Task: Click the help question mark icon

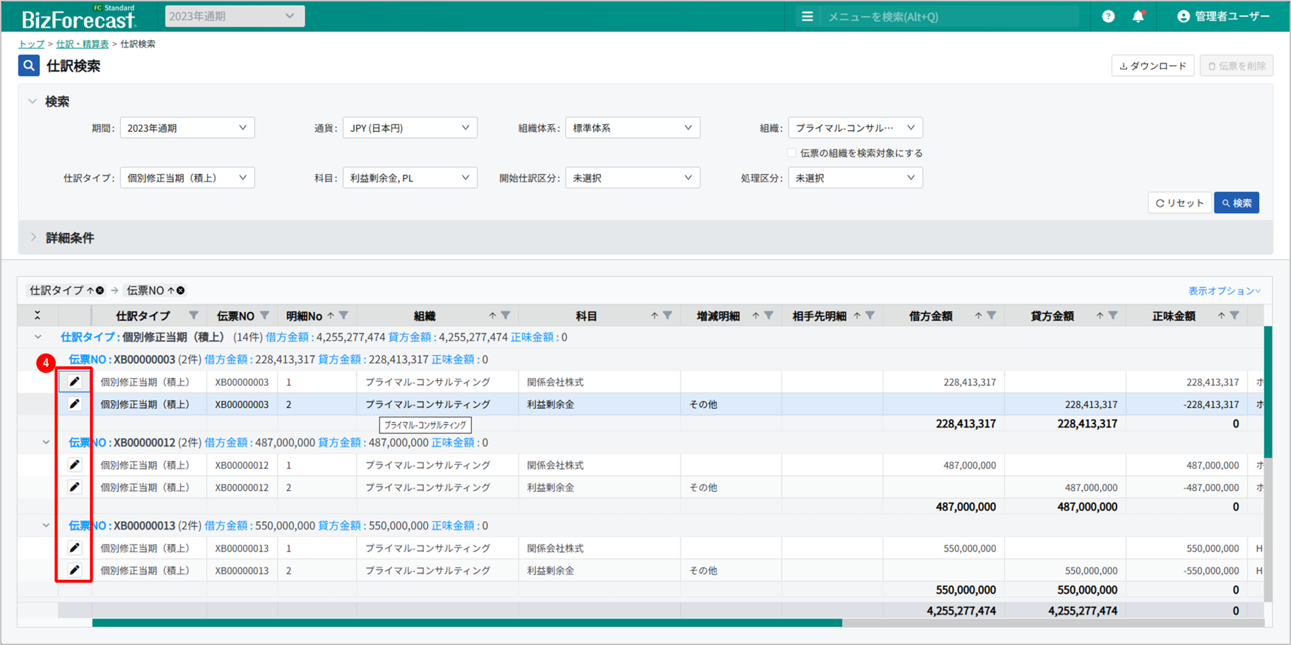Action: [x=1108, y=17]
